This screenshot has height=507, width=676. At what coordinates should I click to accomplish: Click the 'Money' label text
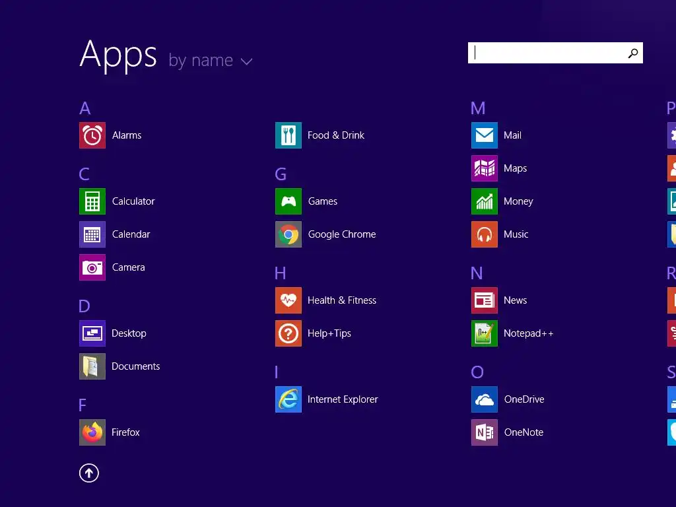tap(518, 202)
